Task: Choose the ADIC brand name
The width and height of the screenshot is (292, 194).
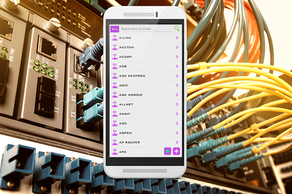Action: (123, 86)
